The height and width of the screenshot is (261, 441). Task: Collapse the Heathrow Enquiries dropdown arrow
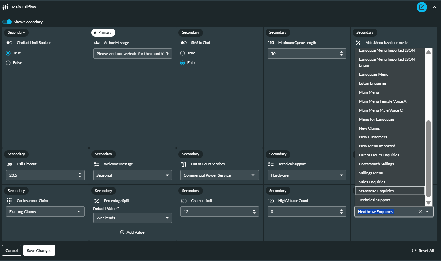click(427, 212)
